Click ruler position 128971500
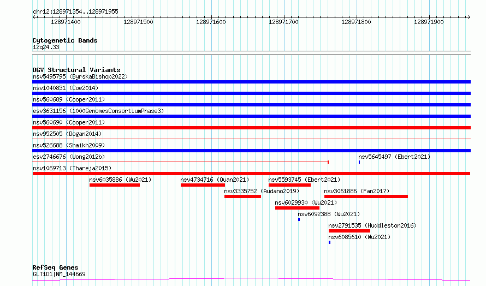 click(138, 22)
